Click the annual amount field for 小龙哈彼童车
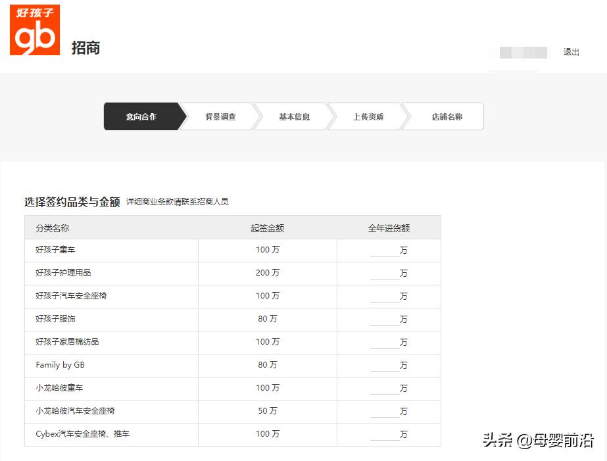Viewport: 607px width, 461px height. point(385,389)
